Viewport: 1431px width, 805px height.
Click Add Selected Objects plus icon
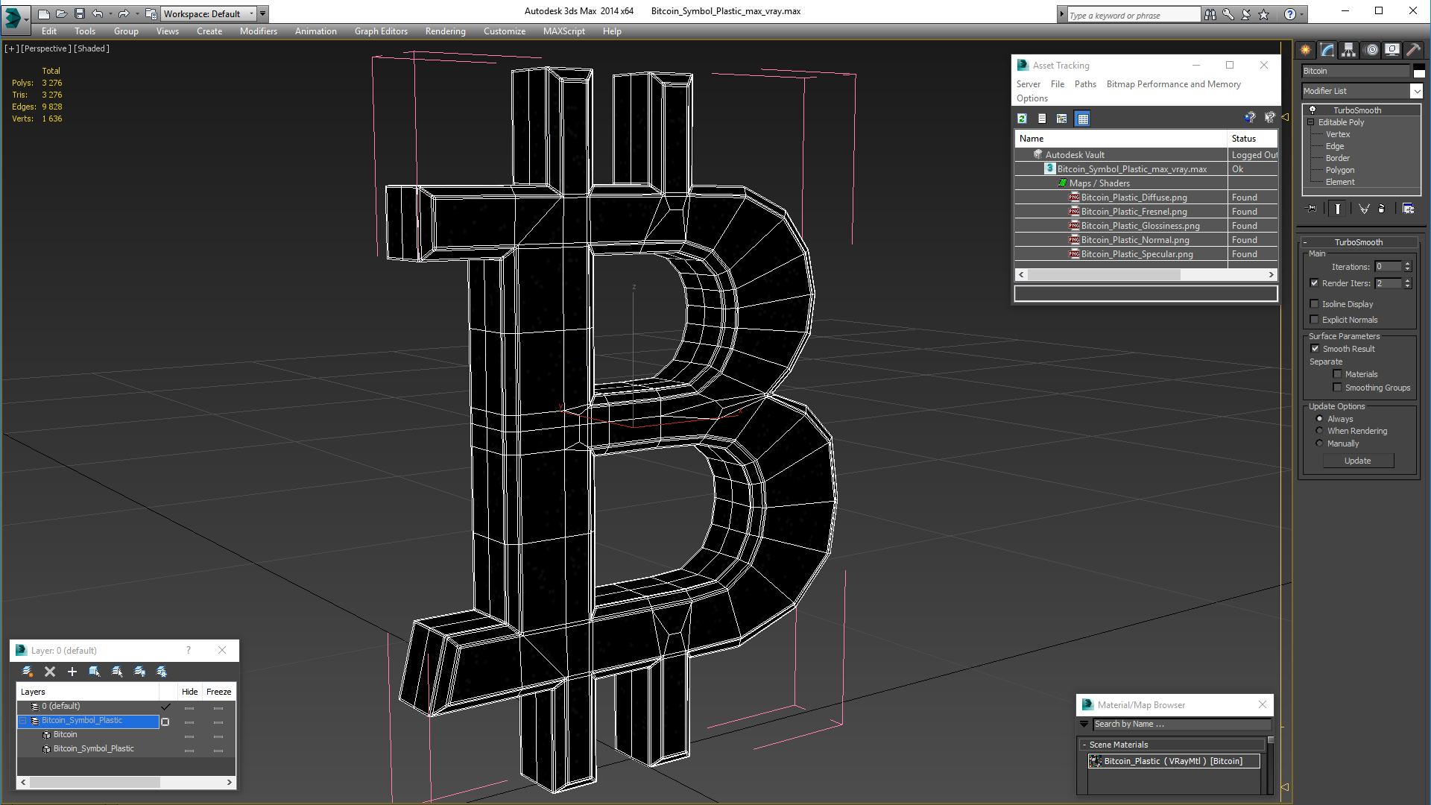(x=72, y=672)
